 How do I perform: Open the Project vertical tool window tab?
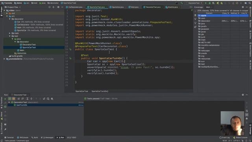point(2,11)
